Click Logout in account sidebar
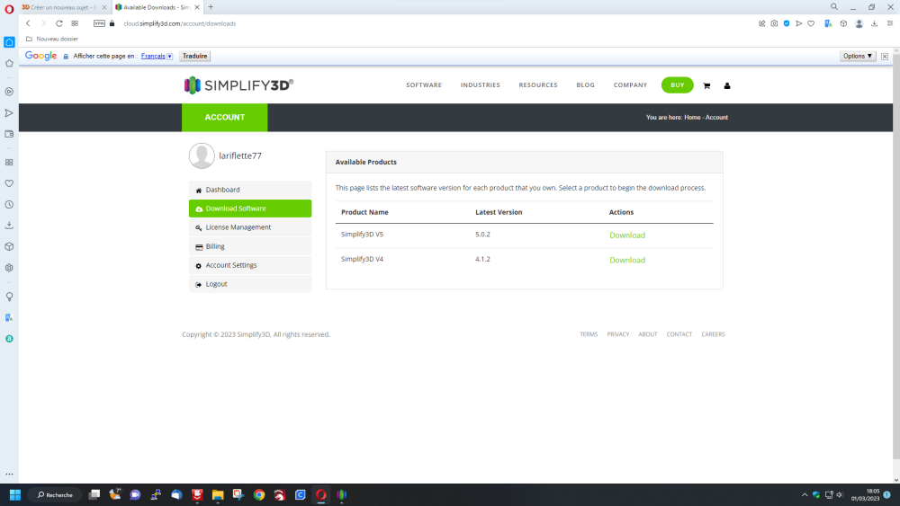The width and height of the screenshot is (900, 506). 250,284
